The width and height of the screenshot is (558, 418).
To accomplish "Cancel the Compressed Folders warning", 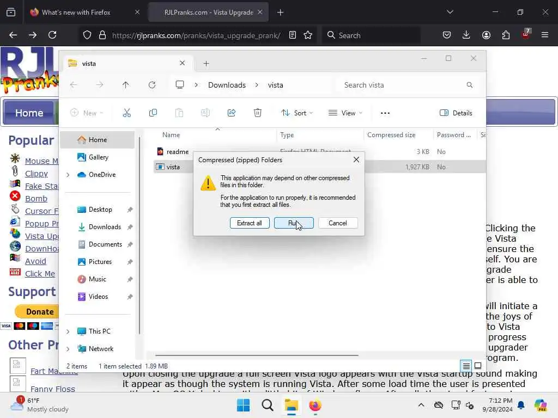I will (x=338, y=223).
